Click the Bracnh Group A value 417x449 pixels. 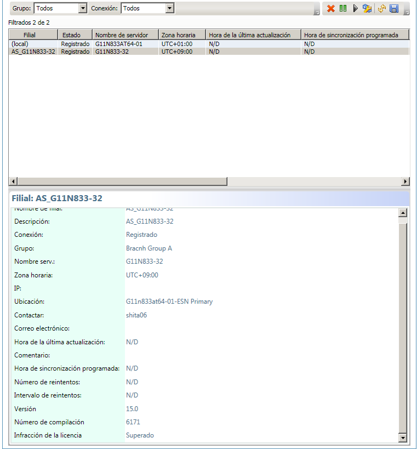[x=149, y=248]
